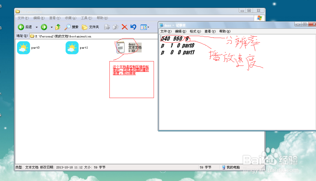
Task: Minimize the bootanimation Explorer window
Action: click(x=242, y=10)
